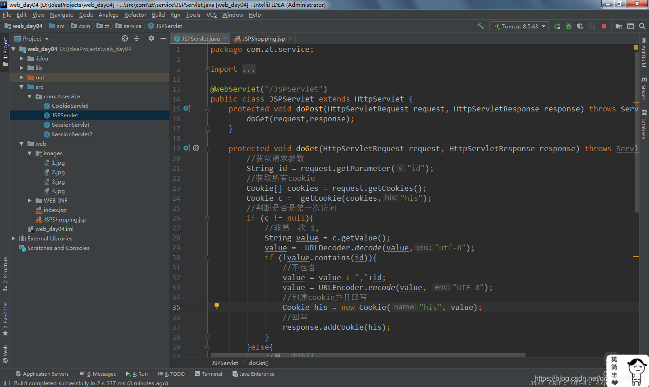Screen dimensions: 649x387
Task: Click the Rerun Tomcat green arrow icon
Action: click(557, 26)
